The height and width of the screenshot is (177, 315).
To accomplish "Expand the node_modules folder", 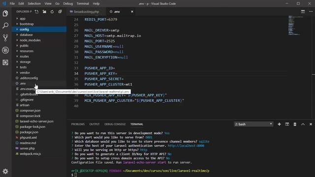I will (x=39, y=40).
